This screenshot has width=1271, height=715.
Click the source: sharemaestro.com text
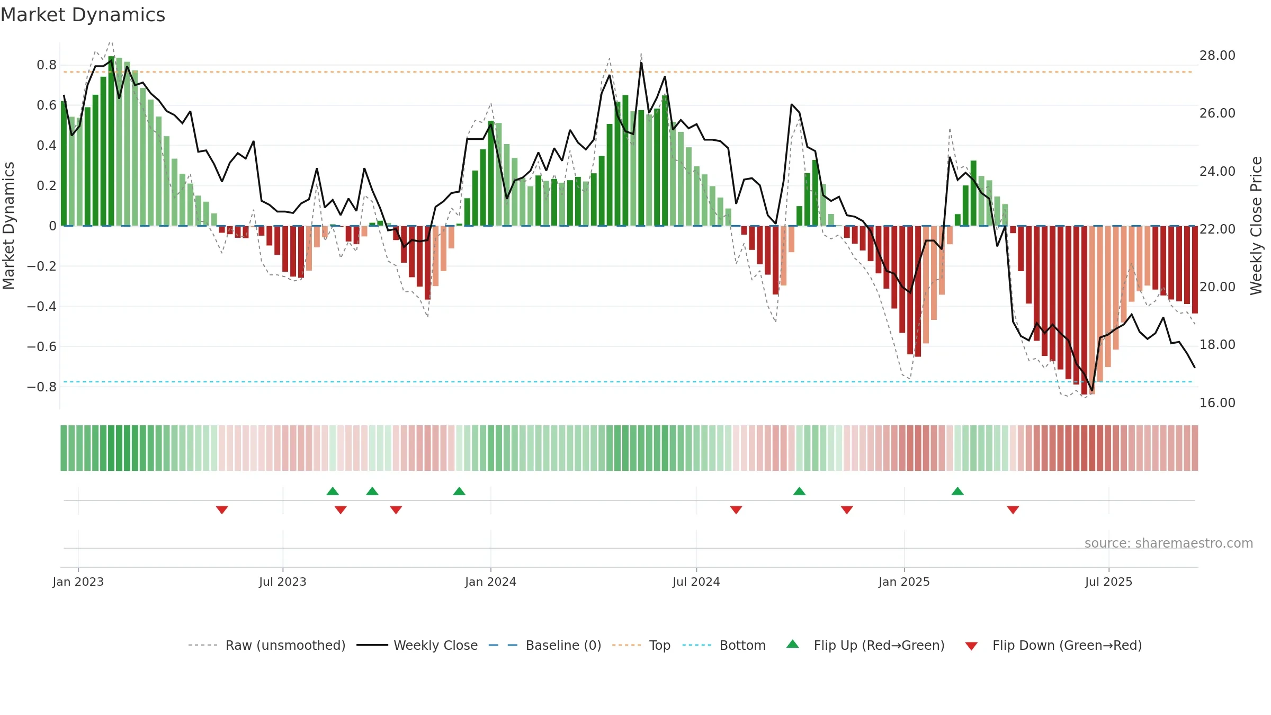coord(1169,543)
